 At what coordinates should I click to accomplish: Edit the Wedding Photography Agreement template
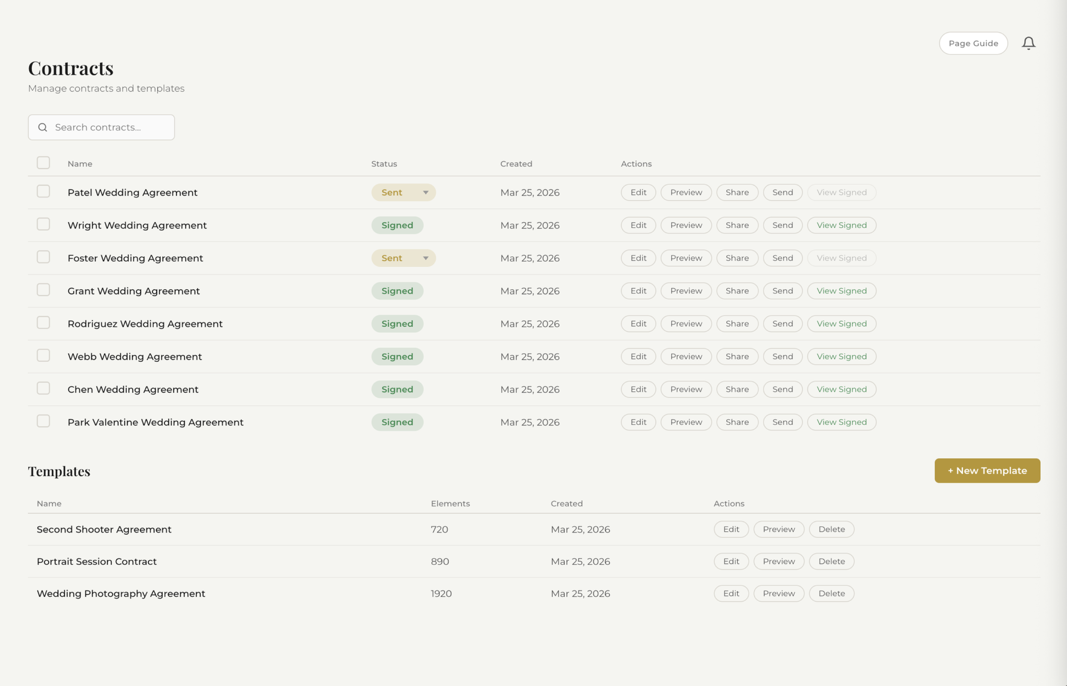(731, 593)
